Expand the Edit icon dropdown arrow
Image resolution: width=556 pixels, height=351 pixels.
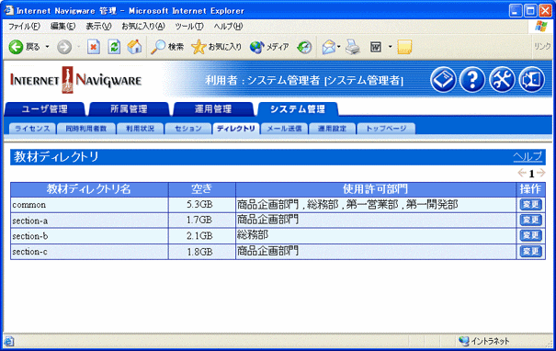click(390, 47)
